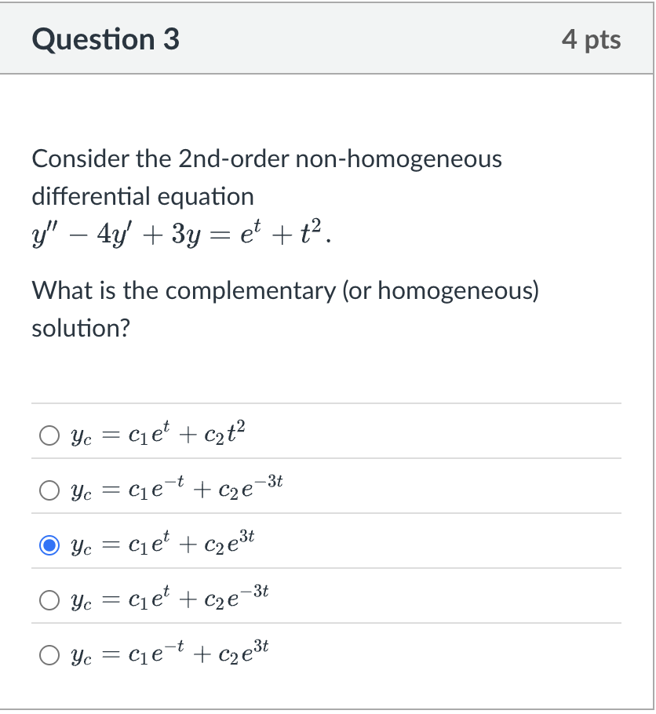Click the last radio button circle
Viewport: 656px width, 714px height.
pos(49,654)
